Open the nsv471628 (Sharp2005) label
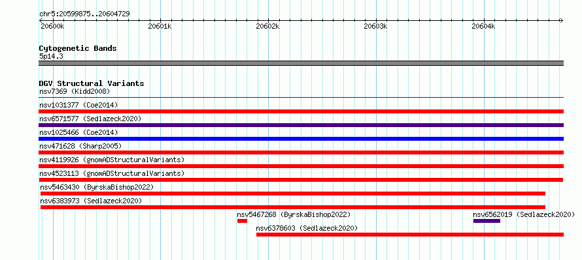Viewport: 582px width, 260px height. click(80, 146)
